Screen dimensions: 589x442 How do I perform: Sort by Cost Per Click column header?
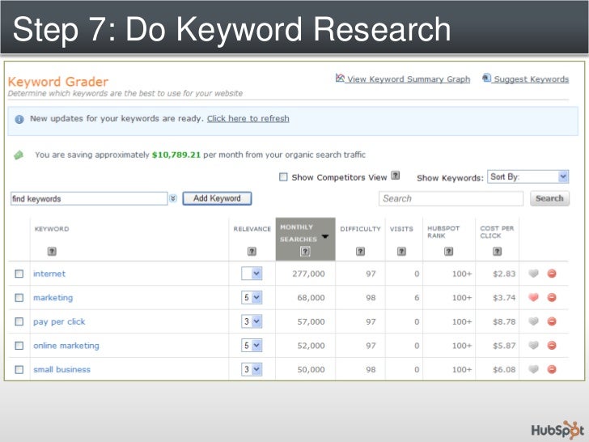click(x=497, y=232)
